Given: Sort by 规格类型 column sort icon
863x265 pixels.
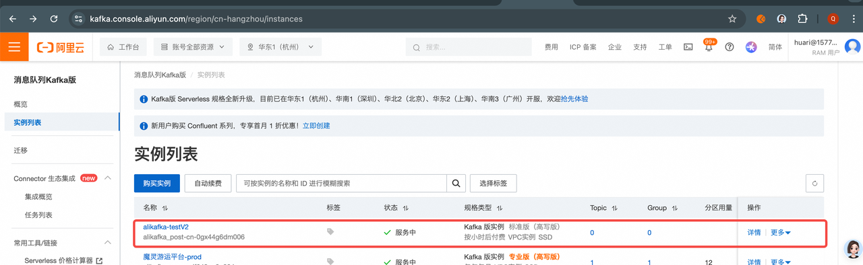Looking at the screenshot, I should 500,209.
